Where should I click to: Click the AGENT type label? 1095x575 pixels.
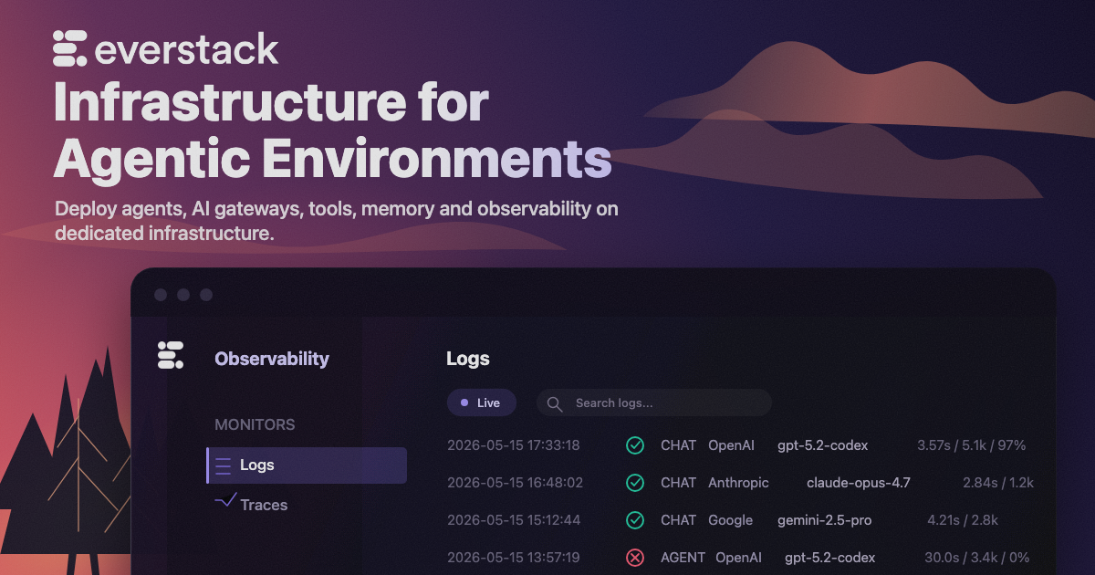(683, 558)
